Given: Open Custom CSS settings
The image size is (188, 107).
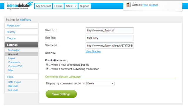Looking at the screenshot, I should 15,66.
